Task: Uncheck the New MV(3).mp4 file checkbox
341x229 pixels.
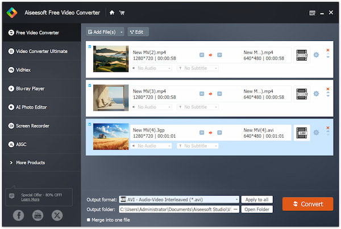Action: coord(90,86)
